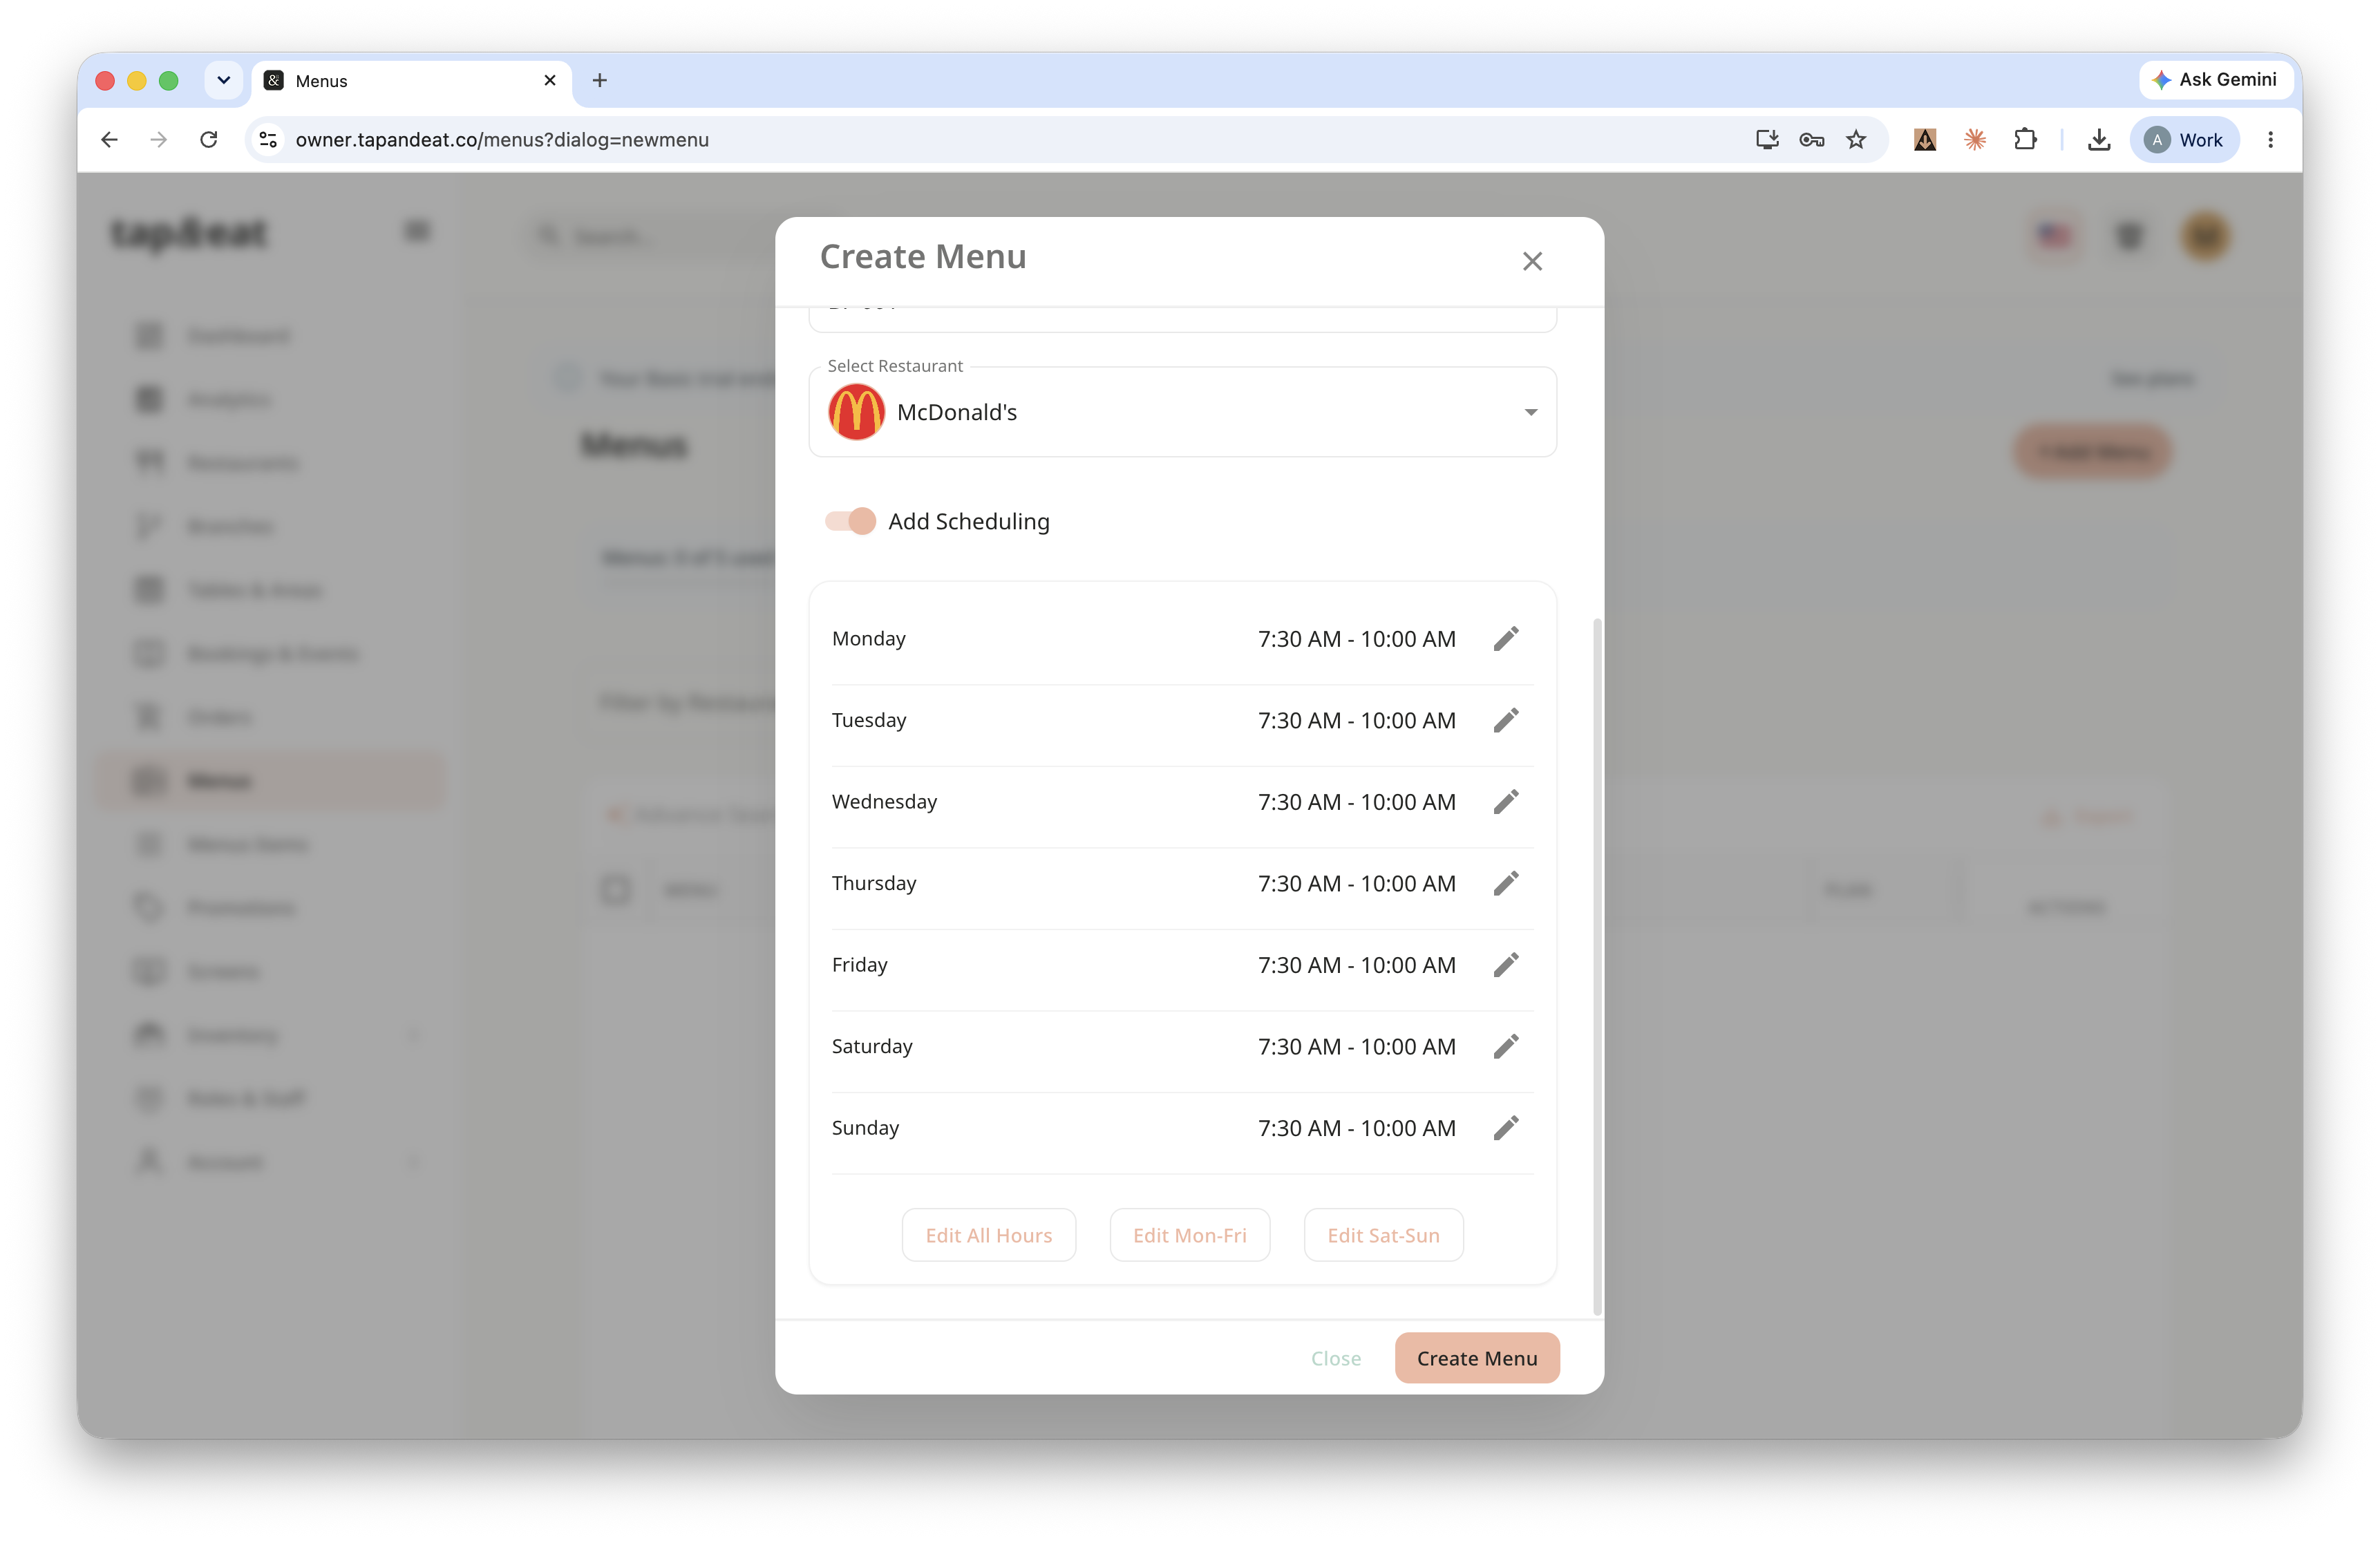2380x1541 pixels.
Task: Click the dialog's vertical scrollbar
Action: coord(1597,966)
